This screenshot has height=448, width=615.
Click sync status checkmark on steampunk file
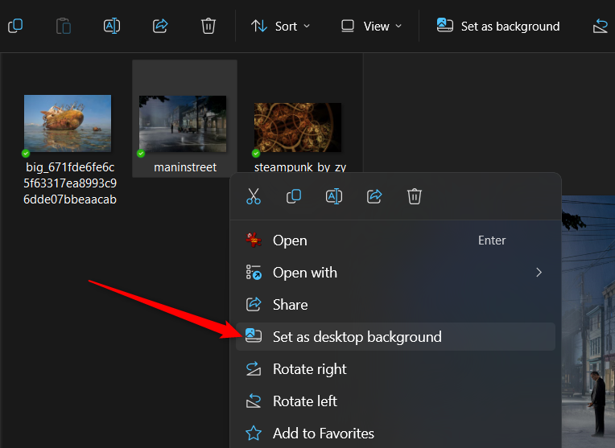(x=256, y=154)
